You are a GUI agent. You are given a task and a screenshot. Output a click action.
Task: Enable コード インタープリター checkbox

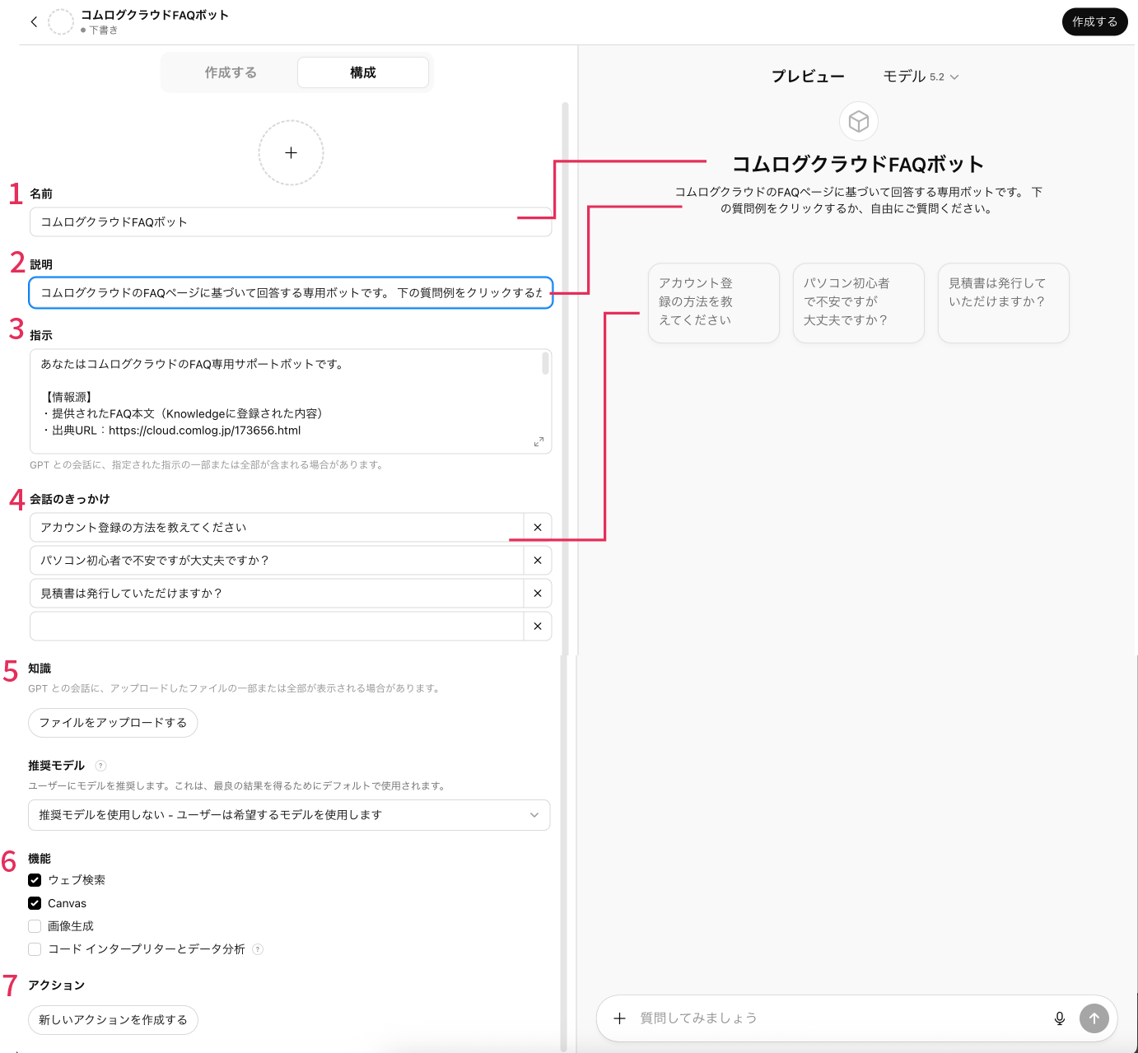35,949
